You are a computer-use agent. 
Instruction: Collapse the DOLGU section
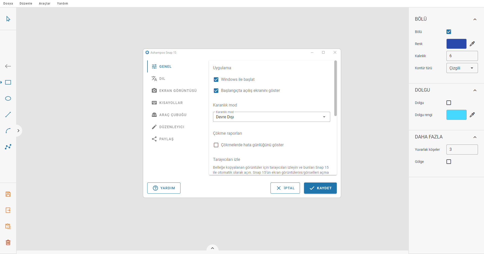tap(475, 90)
